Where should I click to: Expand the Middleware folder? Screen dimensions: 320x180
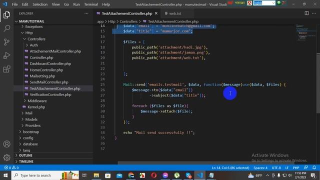tap(37, 101)
